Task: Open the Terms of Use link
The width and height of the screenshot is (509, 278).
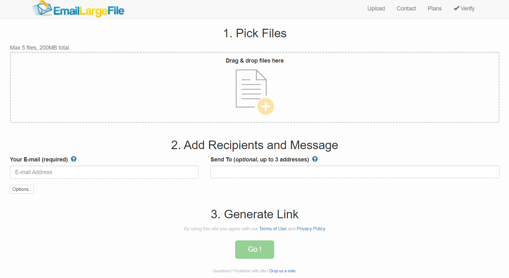Action: click(x=273, y=228)
